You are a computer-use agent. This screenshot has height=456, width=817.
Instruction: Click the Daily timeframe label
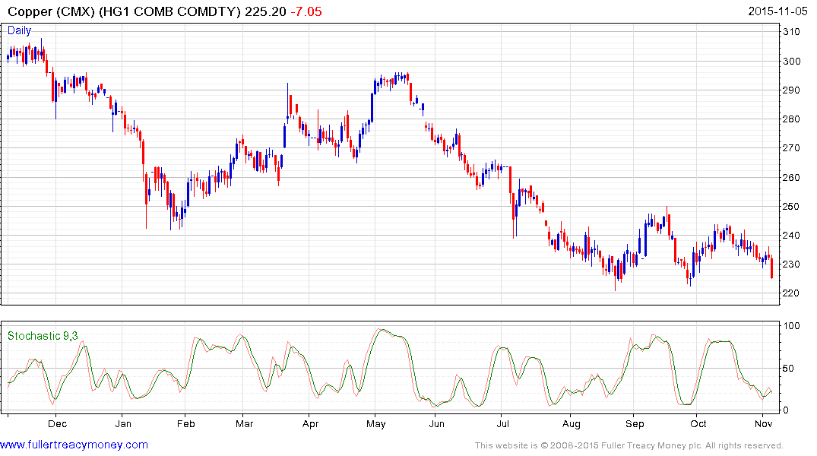[20, 30]
